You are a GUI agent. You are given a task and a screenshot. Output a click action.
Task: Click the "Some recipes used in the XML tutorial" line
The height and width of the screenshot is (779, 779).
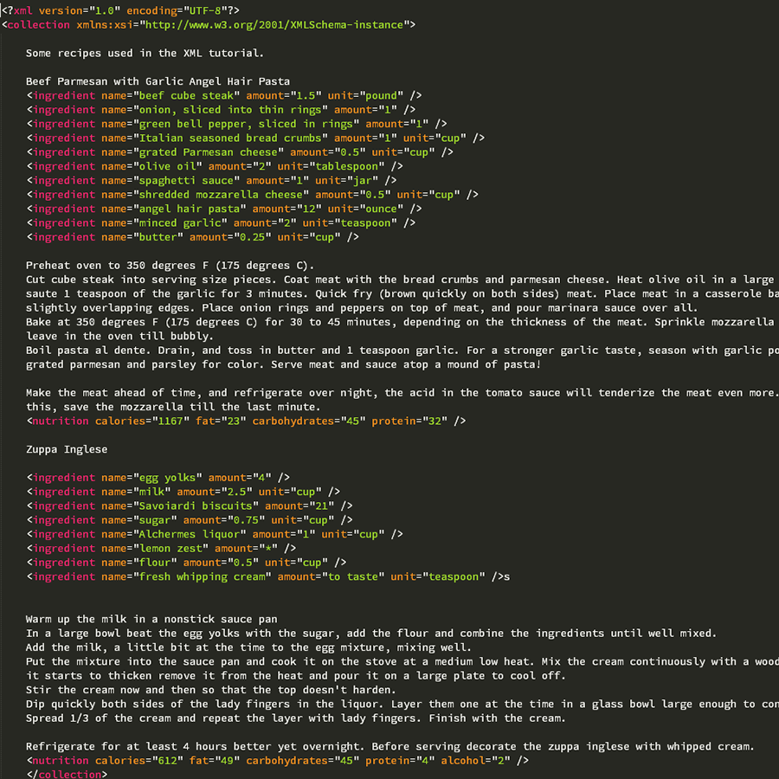(145, 53)
